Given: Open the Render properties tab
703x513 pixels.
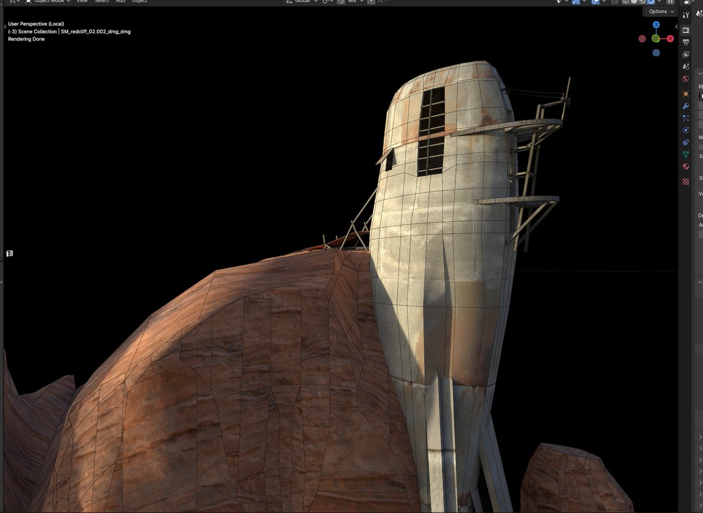Looking at the screenshot, I should click(686, 30).
